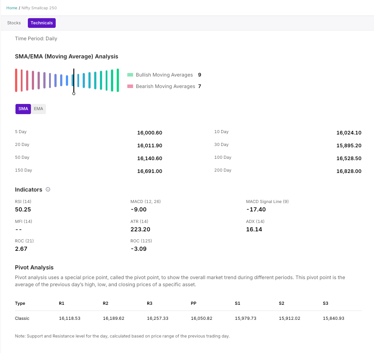Click the RSI (14) value 50.25
This screenshot has height=353, width=374.
click(x=23, y=210)
